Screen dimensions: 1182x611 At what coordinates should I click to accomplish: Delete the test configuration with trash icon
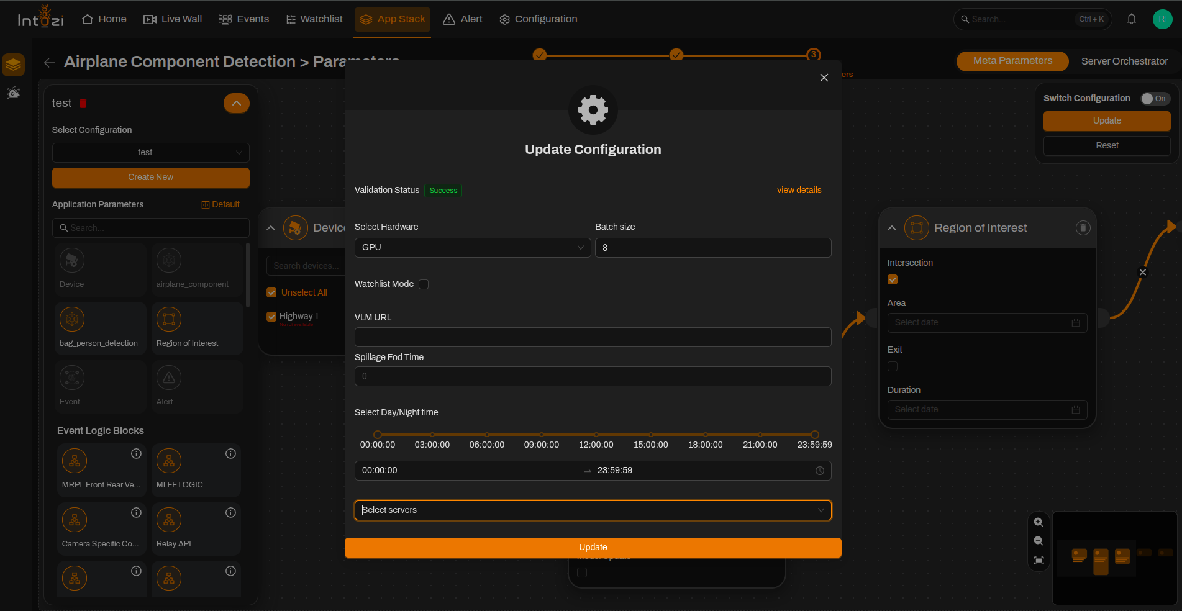point(83,104)
